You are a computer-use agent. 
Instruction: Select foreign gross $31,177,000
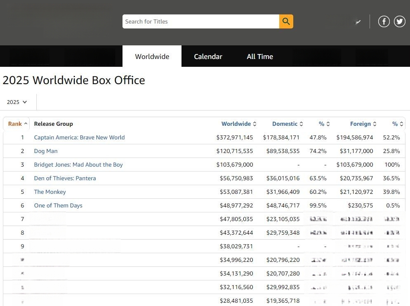(x=356, y=151)
